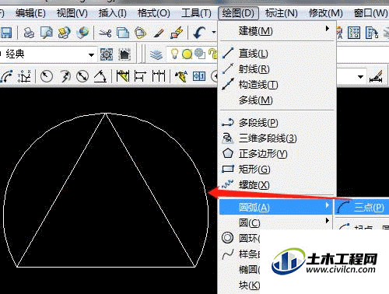Image resolution: width=389 pixels, height=294 pixels.
Task: Click the Undo arrow icon
Action: pyautogui.click(x=199, y=33)
